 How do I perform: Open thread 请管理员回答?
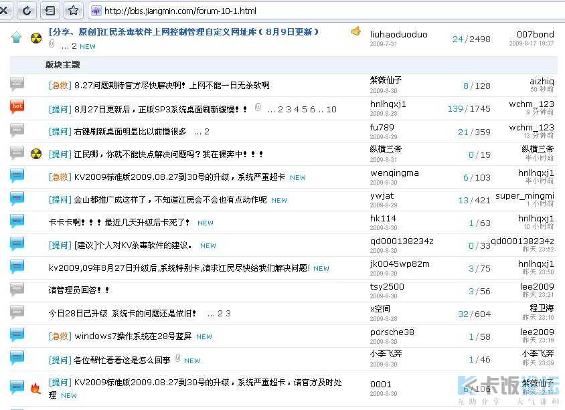click(x=79, y=290)
